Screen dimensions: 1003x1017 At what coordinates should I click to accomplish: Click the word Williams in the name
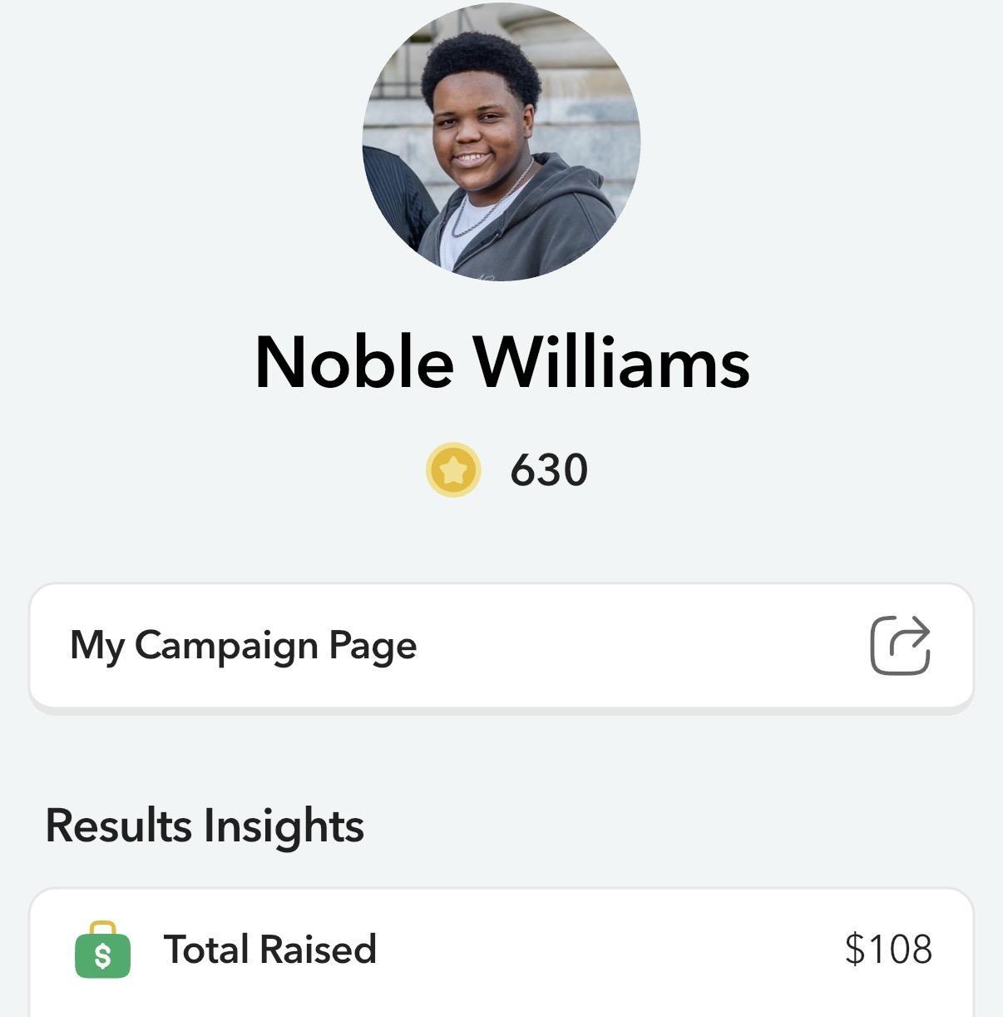coord(611,362)
